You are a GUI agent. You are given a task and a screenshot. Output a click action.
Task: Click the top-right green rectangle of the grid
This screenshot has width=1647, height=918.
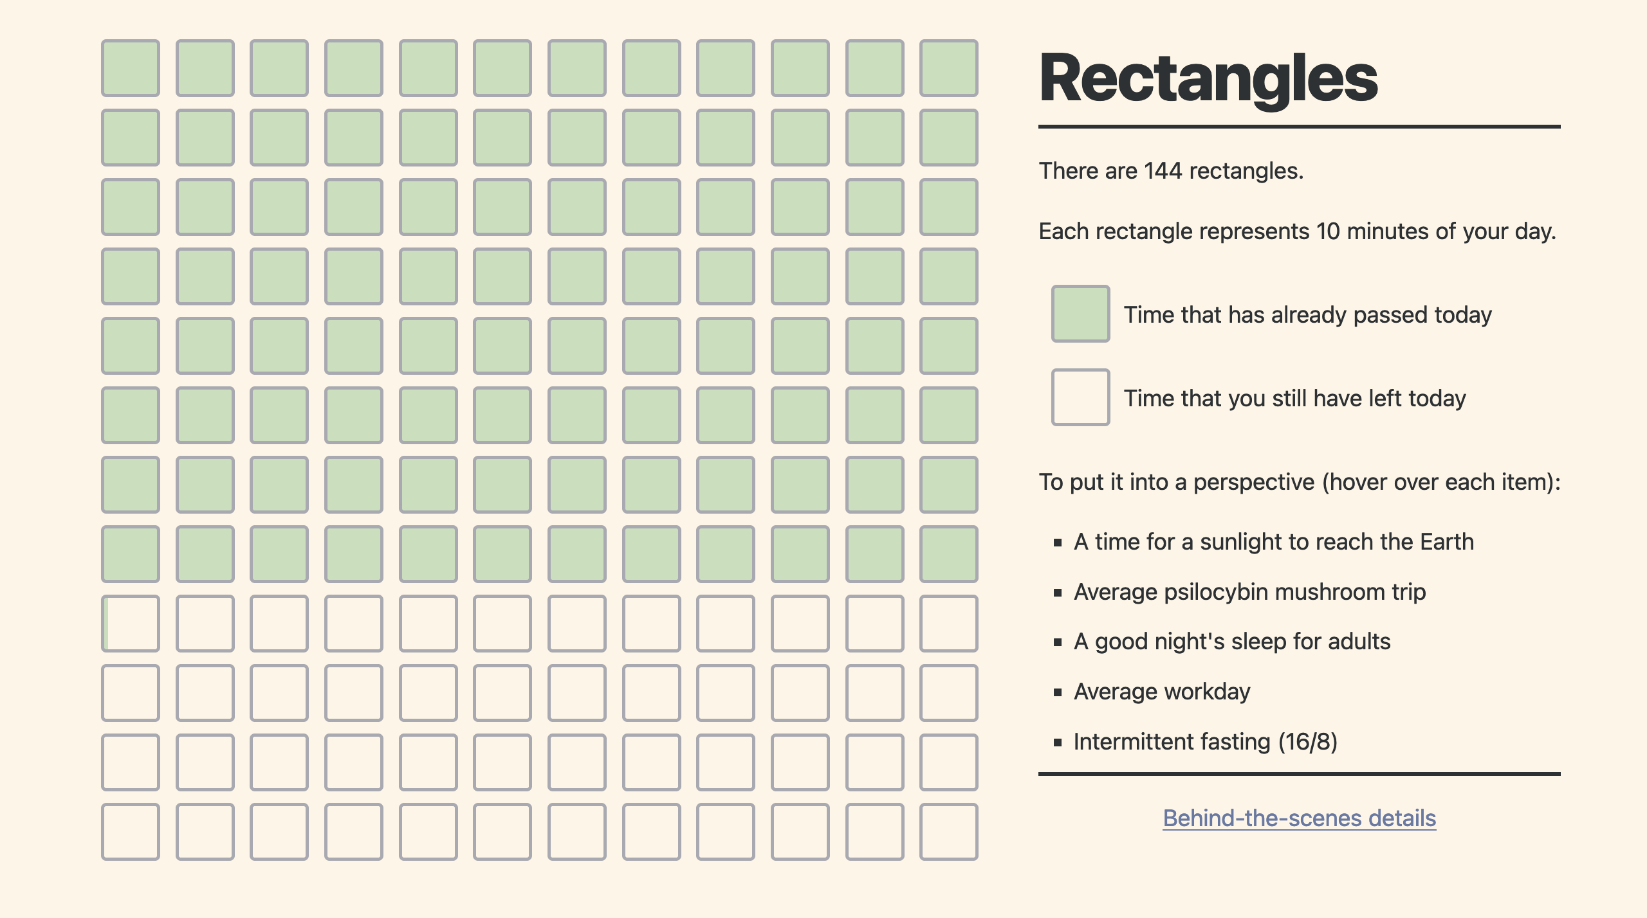[948, 69]
